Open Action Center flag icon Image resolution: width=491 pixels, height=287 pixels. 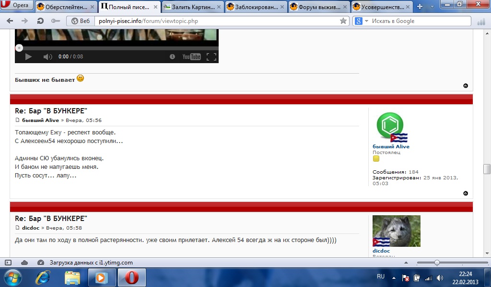coord(405,278)
